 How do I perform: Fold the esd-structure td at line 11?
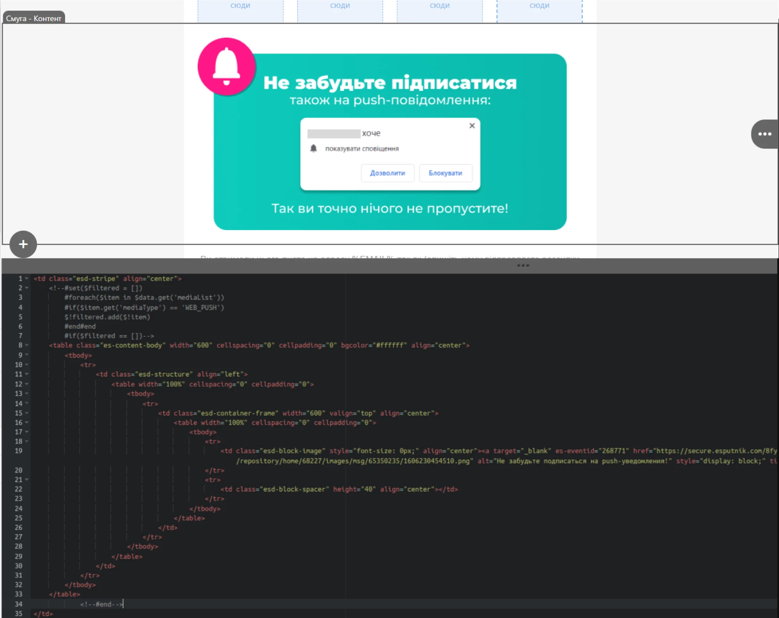point(27,374)
